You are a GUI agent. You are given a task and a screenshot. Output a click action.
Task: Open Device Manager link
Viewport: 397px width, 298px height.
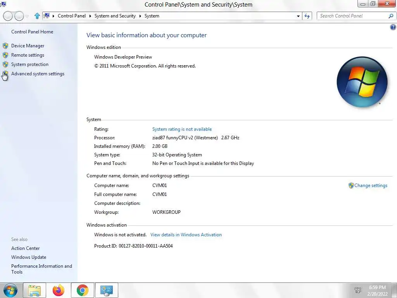coord(28,46)
